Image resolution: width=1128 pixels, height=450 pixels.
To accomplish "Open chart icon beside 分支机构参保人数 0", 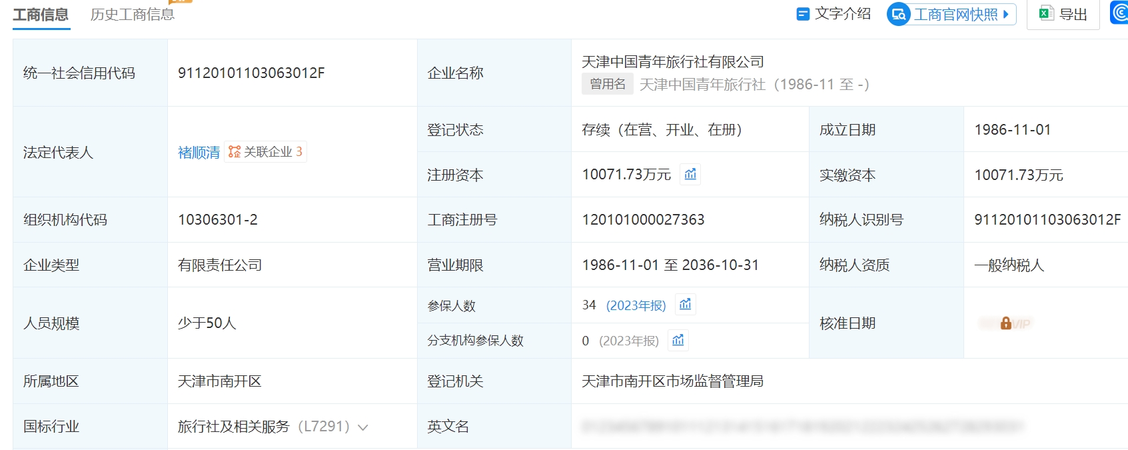I will pos(678,341).
